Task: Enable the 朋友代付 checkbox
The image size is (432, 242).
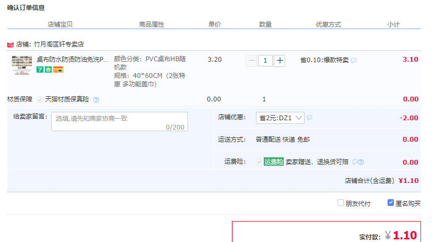Action: point(341,203)
